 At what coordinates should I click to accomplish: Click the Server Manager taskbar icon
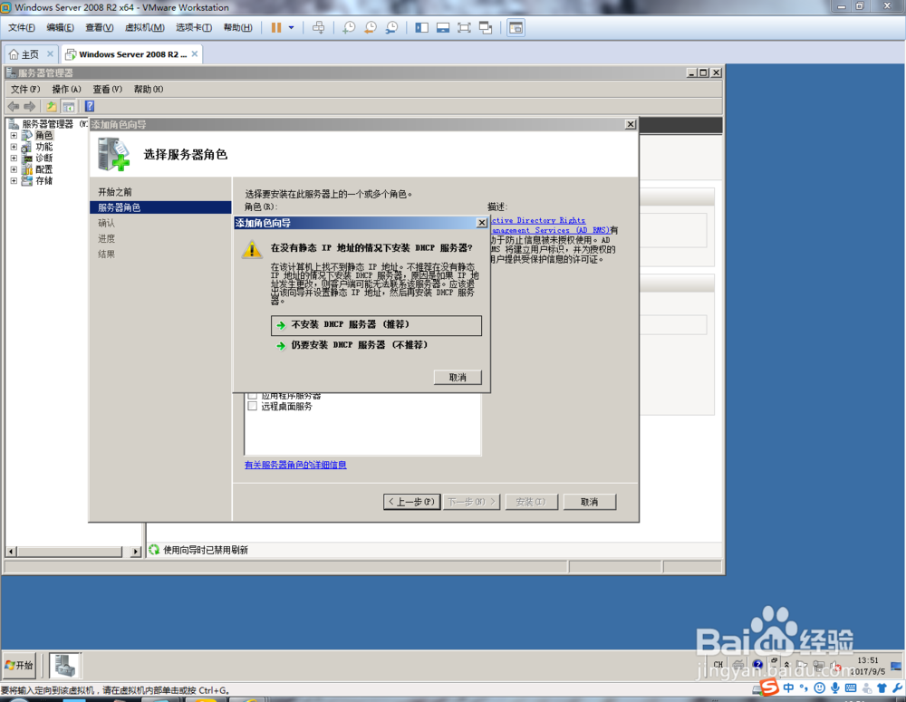point(64,666)
